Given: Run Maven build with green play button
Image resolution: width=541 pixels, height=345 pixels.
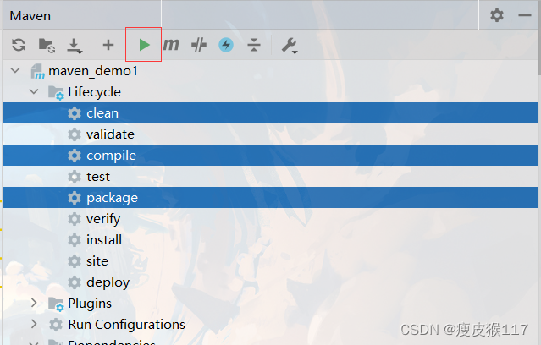Looking at the screenshot, I should [x=144, y=45].
